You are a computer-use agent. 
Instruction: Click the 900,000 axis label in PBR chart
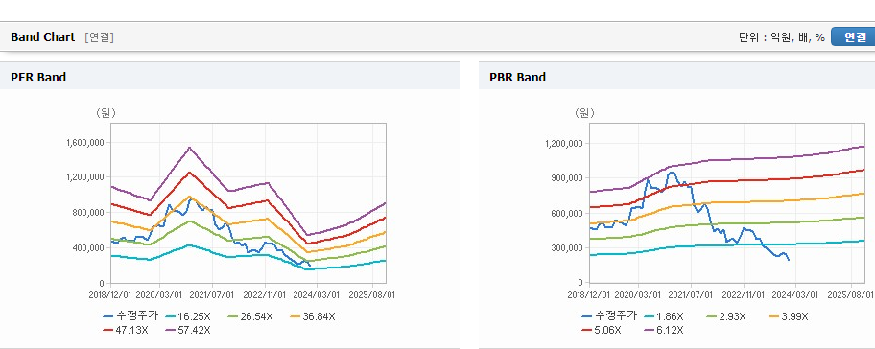coord(568,178)
